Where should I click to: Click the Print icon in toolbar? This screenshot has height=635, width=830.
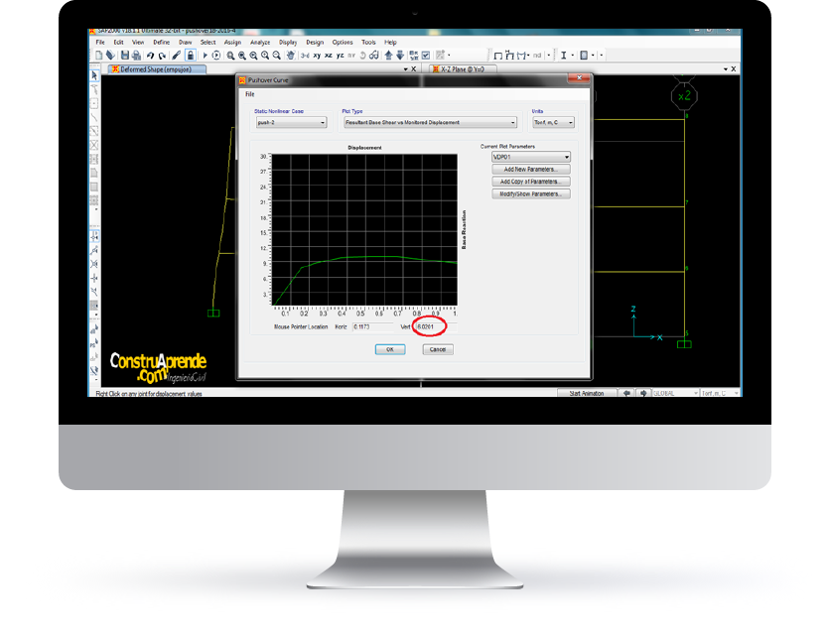click(137, 55)
